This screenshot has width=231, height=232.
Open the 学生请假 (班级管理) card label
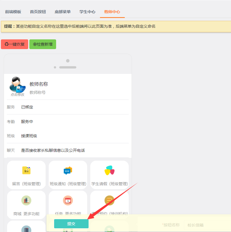109,184
